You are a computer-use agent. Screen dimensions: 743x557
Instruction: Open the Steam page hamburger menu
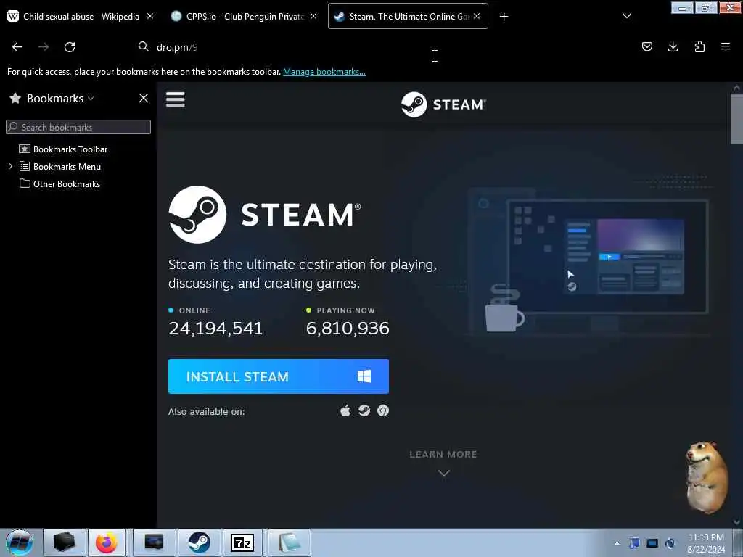point(176,99)
